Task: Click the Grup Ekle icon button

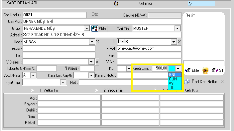Action: 95,28
